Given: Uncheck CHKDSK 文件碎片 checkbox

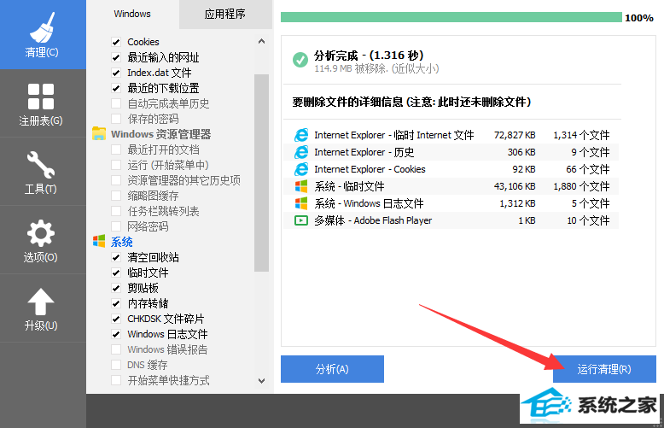Looking at the screenshot, I should [116, 319].
